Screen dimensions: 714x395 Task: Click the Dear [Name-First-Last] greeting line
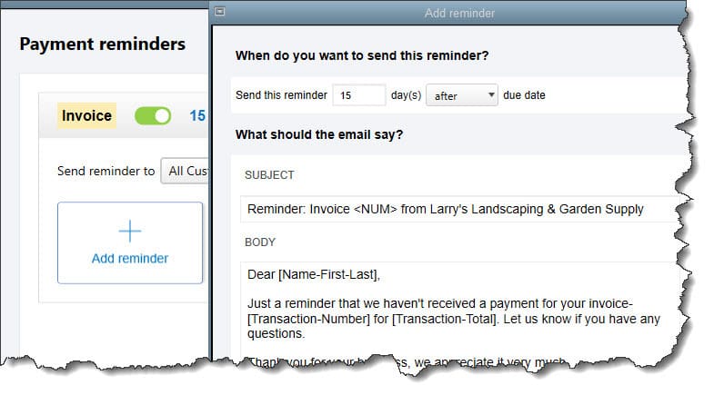pyautogui.click(x=313, y=274)
